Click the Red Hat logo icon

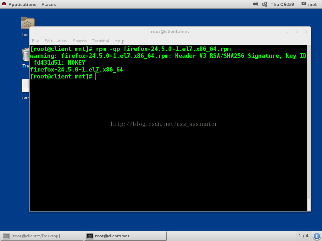(4, 4)
